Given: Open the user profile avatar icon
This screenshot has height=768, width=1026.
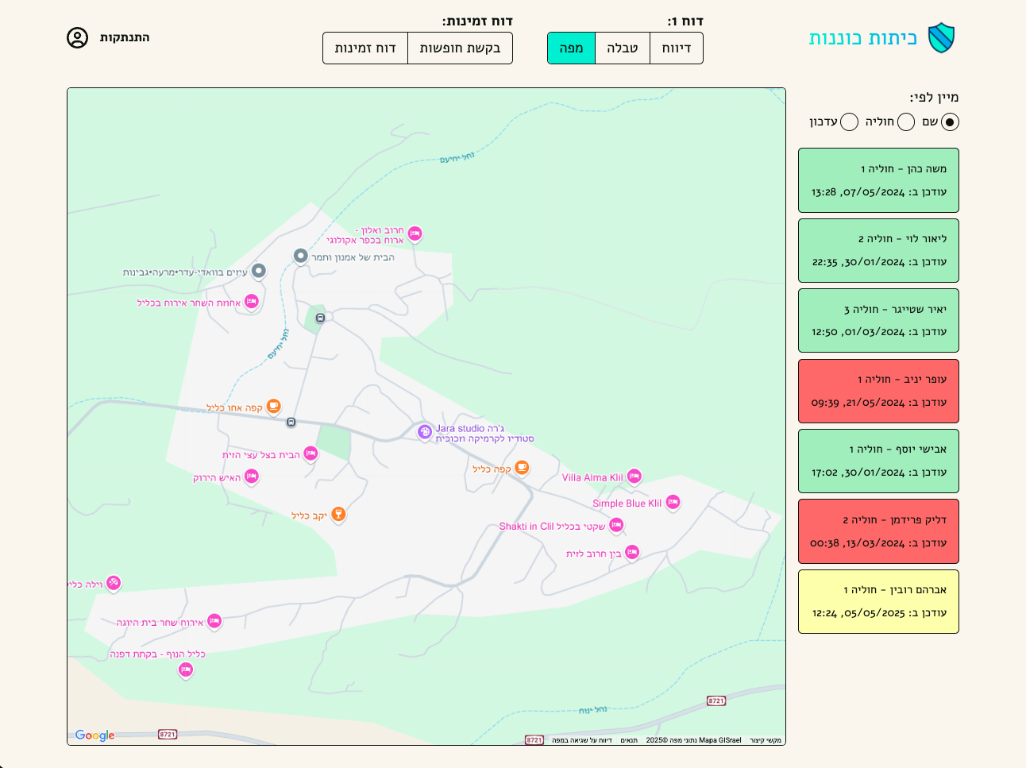Looking at the screenshot, I should coord(77,37).
